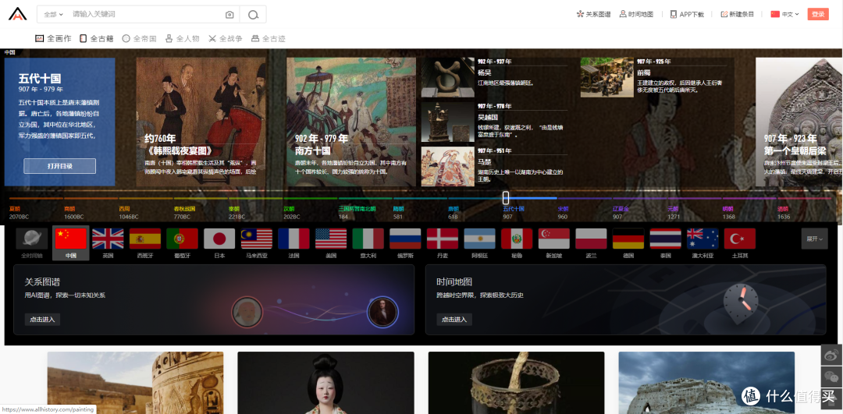Open the 时间地图 link in header
Screen dimensions: 843x414
637,15
